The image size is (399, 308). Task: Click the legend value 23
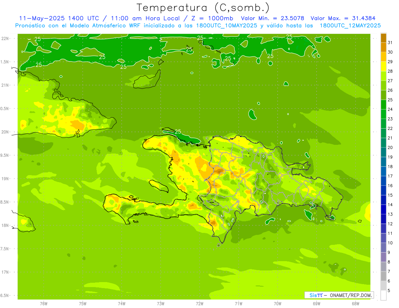coord(390,119)
